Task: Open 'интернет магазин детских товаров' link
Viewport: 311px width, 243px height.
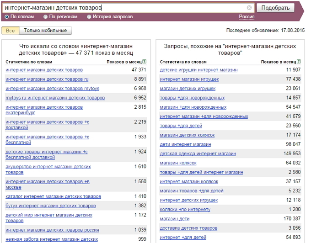Action: tap(44, 70)
